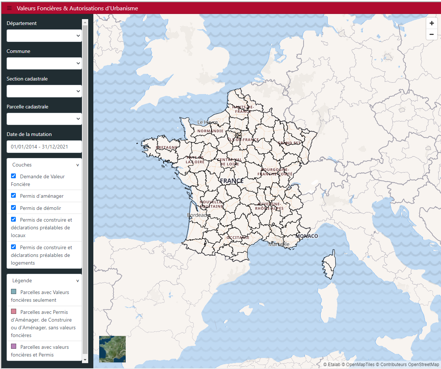Viewport: 441px width, 369px height.
Task: Uncheck Demande de Valeur Foncière layer
Action: click(14, 176)
